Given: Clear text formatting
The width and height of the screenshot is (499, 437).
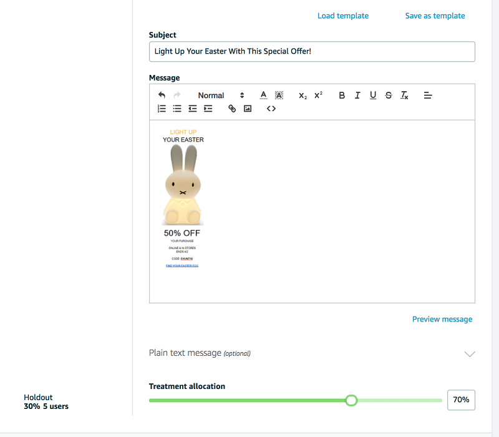Looking at the screenshot, I should point(404,96).
